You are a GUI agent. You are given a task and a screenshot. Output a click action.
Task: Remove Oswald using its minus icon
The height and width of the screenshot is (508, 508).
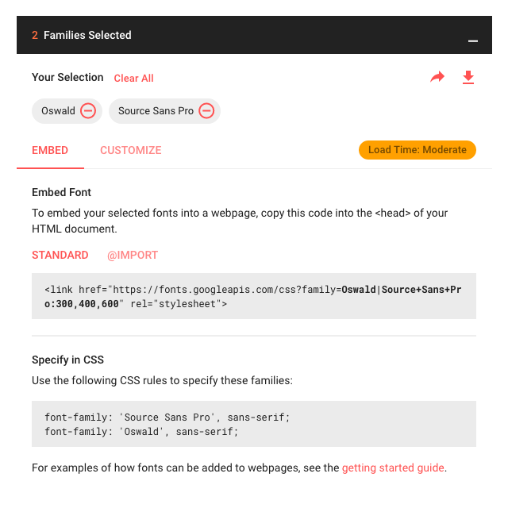pyautogui.click(x=89, y=111)
